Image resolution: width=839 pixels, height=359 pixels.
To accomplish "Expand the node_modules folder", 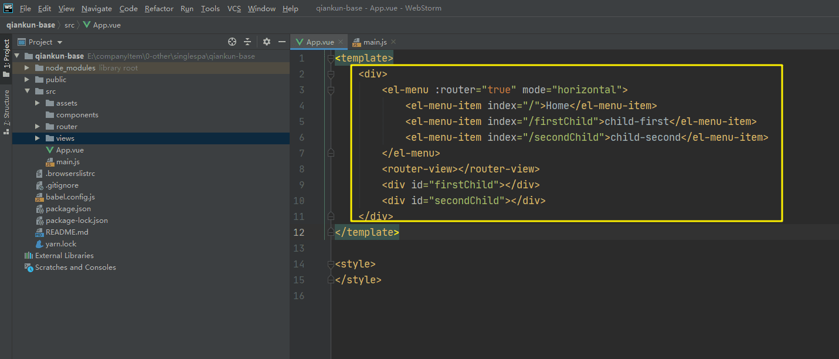I will pos(27,68).
